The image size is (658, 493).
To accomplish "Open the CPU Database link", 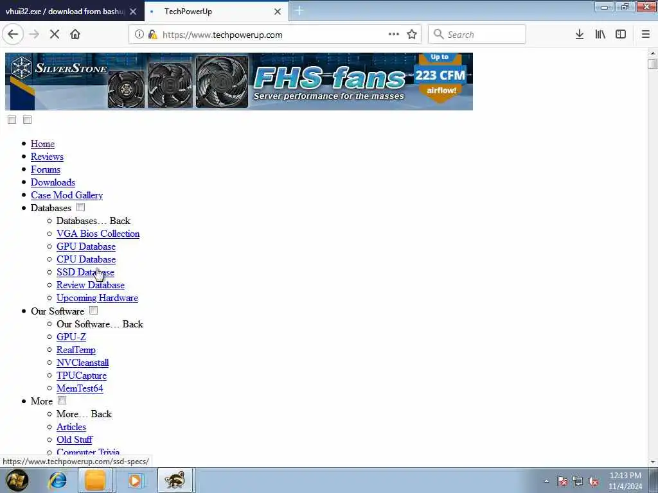I will [86, 259].
